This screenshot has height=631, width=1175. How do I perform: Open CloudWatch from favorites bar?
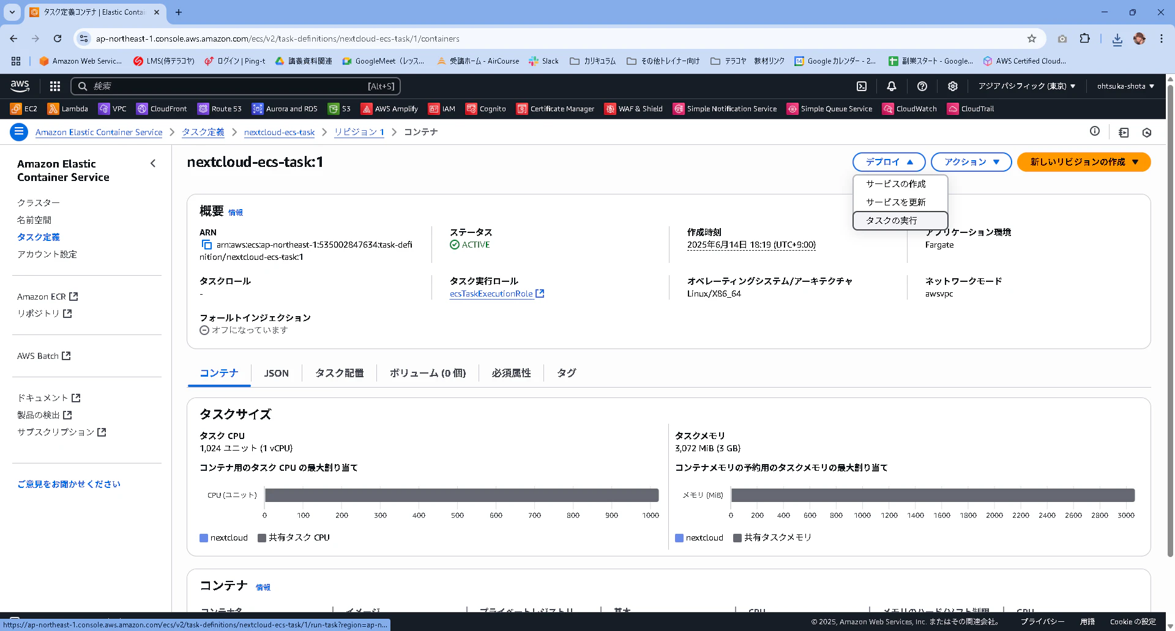(x=910, y=109)
